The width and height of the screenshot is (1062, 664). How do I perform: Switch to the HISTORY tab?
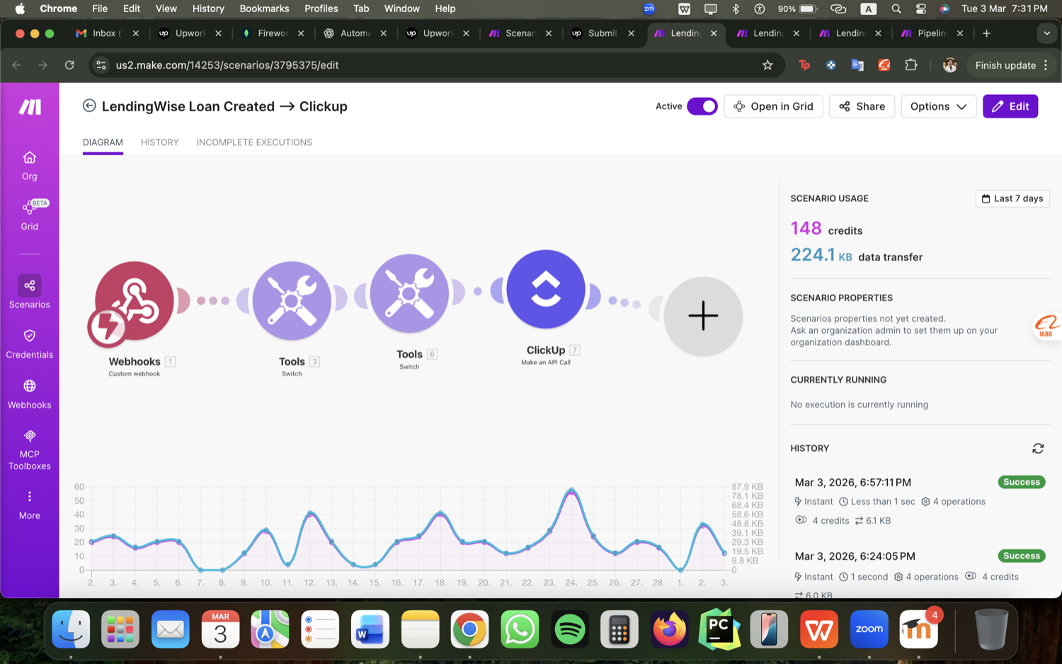tap(159, 142)
